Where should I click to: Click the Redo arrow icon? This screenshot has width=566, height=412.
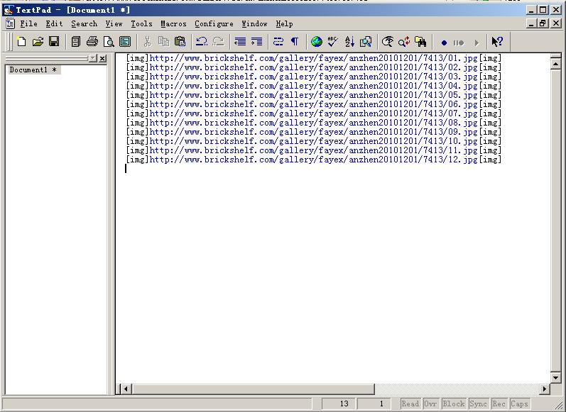(x=218, y=42)
